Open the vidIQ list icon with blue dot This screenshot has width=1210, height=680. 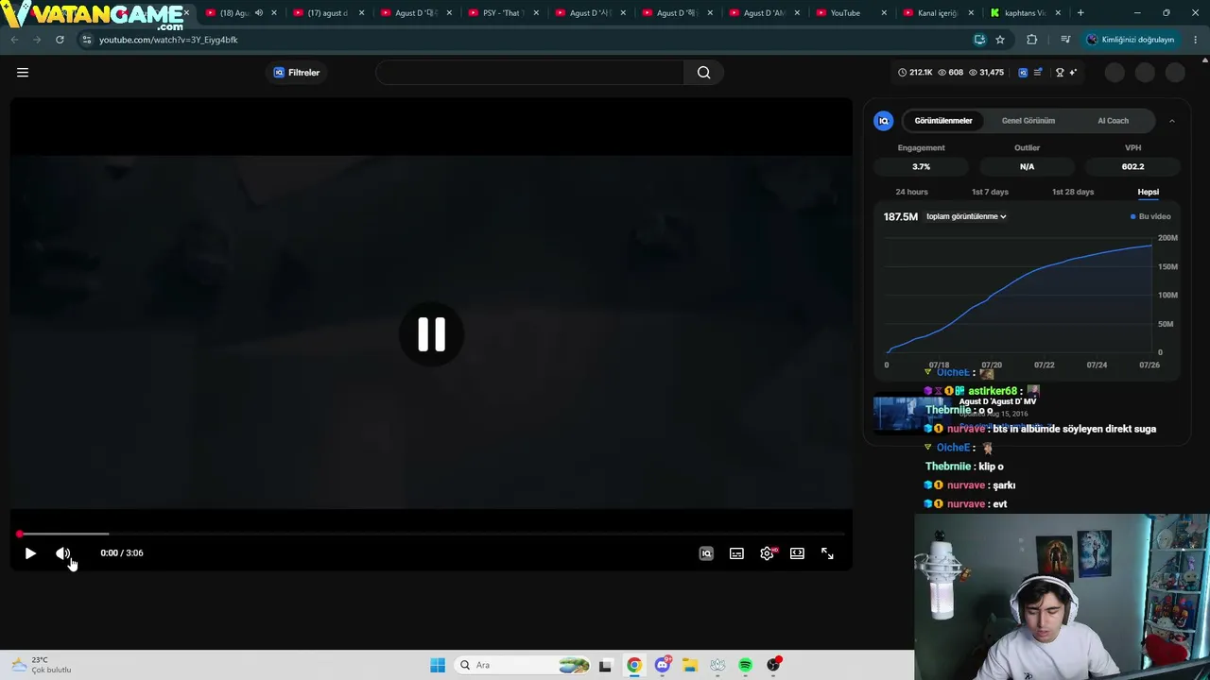(x=1038, y=73)
